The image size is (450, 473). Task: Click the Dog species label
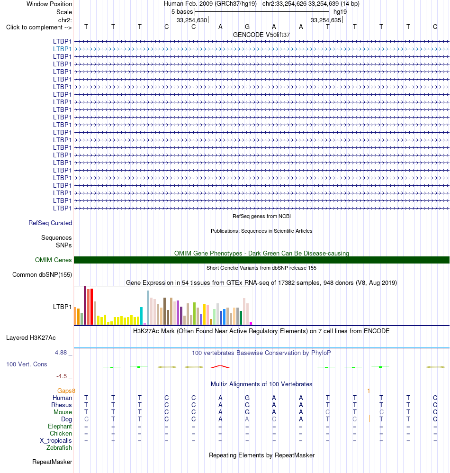(x=67, y=419)
